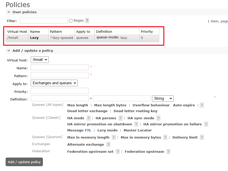Open the Lazy policy link in table

click(x=34, y=38)
